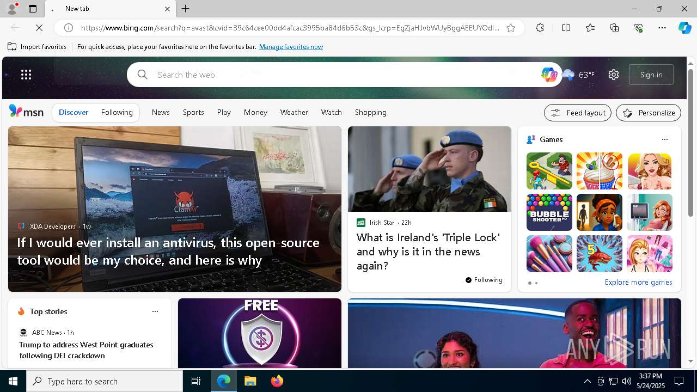Image resolution: width=697 pixels, height=392 pixels.
Task: Click the scrollbar down arrow
Action: point(691,361)
